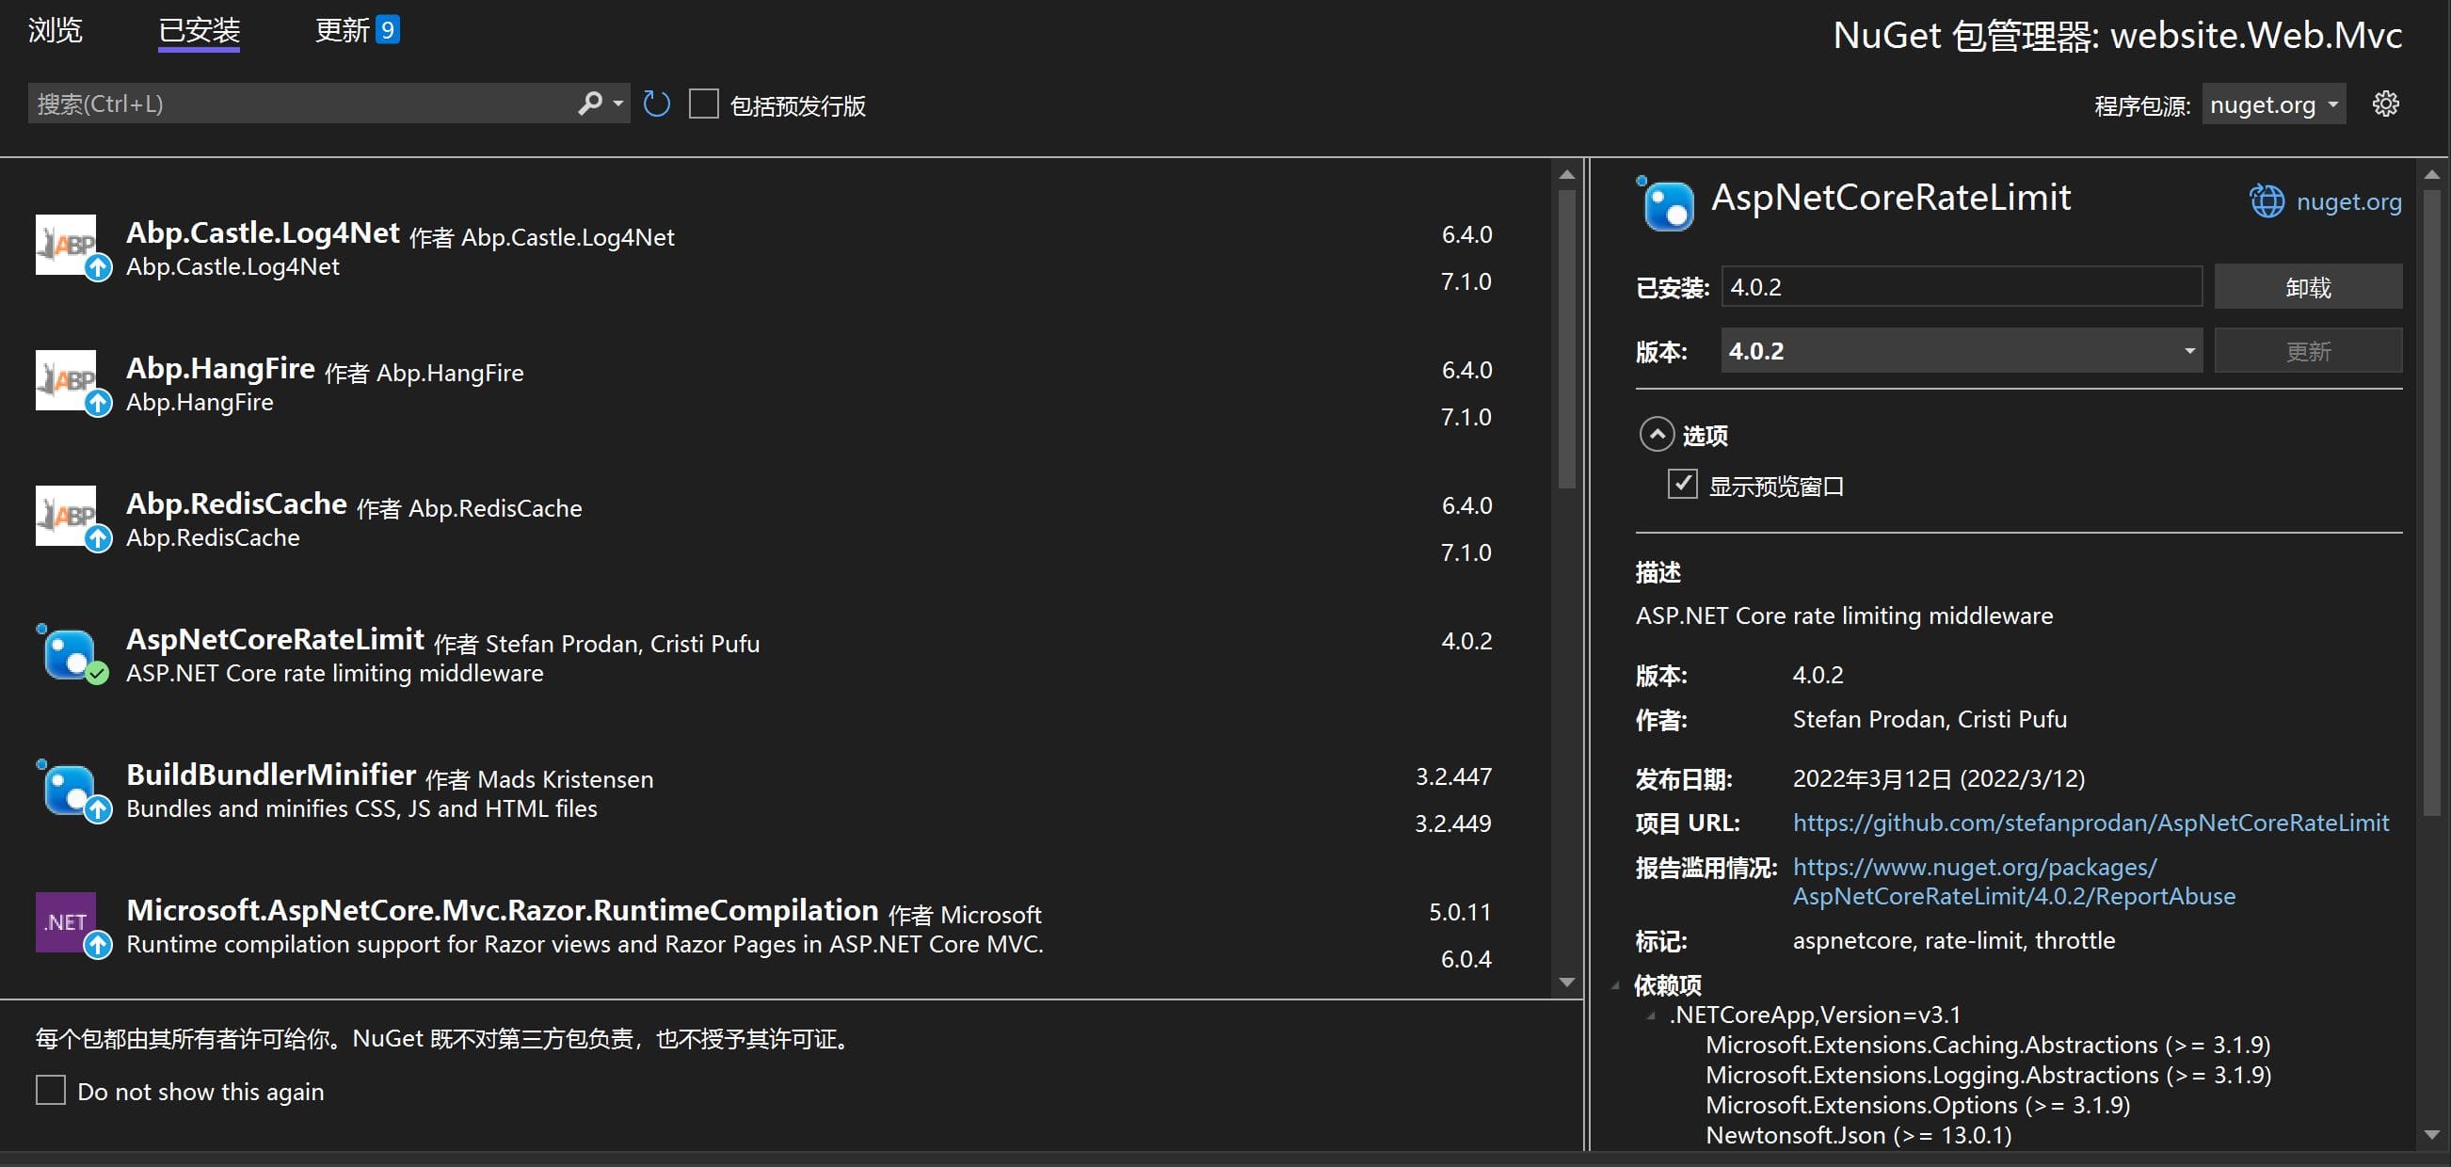The height and width of the screenshot is (1167, 2451).
Task: Click the search magnifier icon
Action: click(590, 103)
